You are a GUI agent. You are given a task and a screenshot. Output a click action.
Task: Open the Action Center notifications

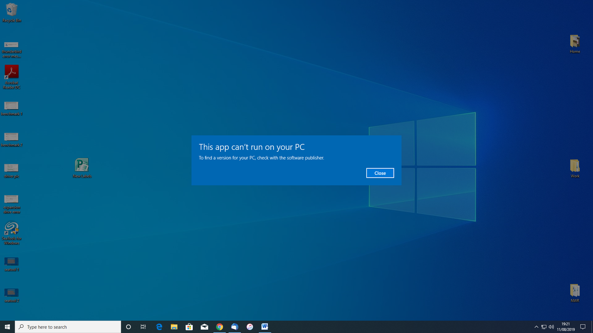[x=583, y=327]
